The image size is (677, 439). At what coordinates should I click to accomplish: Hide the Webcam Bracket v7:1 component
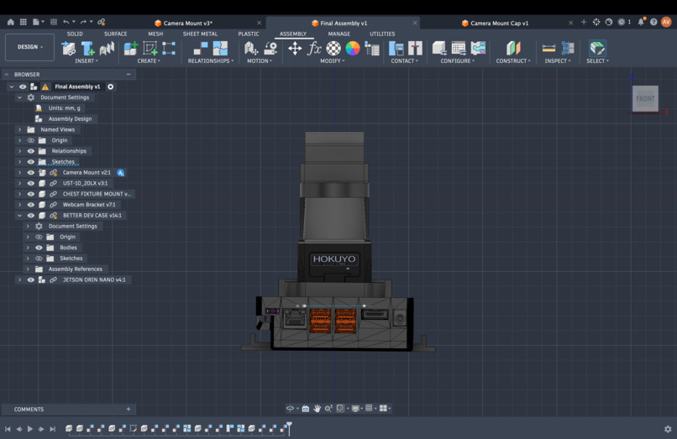pos(30,205)
